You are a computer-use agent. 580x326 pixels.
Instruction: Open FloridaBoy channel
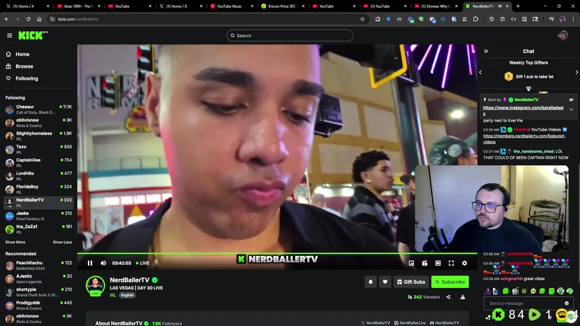pyautogui.click(x=38, y=189)
